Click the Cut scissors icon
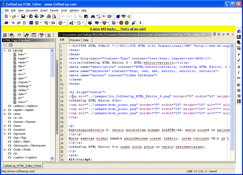The image size is (243, 175). (x=75, y=16)
